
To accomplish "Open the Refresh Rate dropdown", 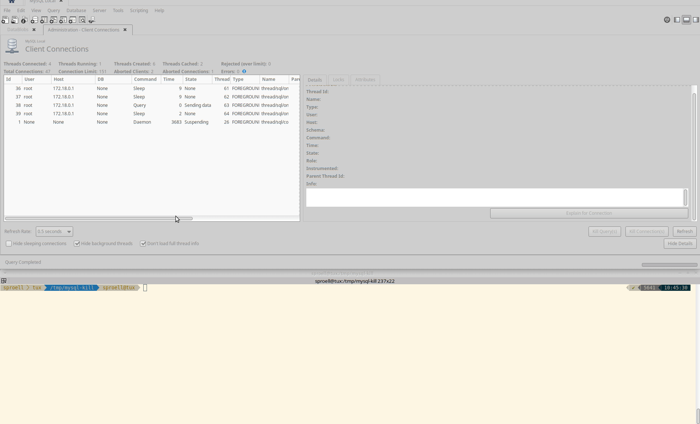I will pos(54,232).
